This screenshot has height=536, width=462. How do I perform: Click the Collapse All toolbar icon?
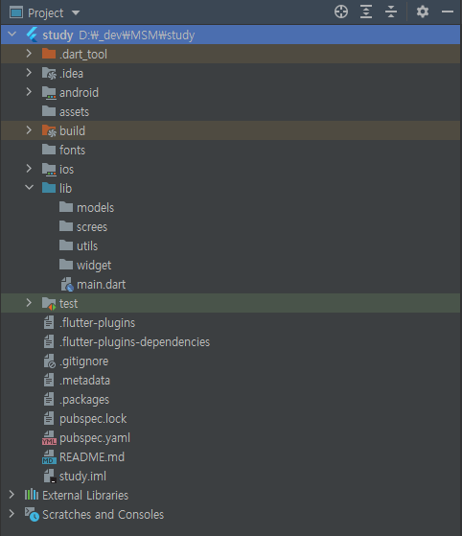391,12
